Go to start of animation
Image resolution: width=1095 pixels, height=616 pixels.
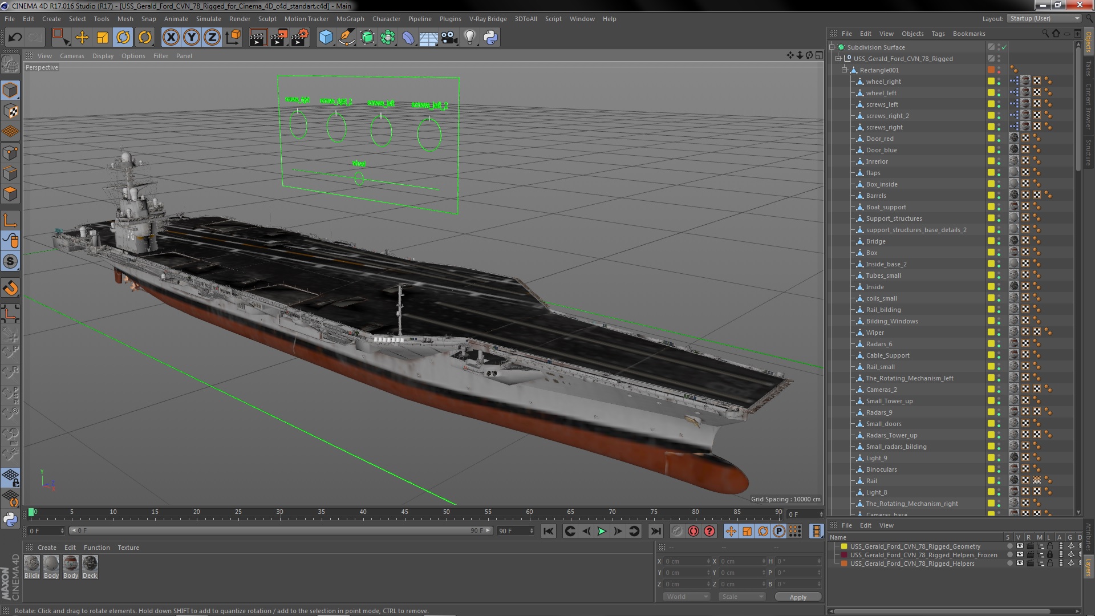(548, 531)
